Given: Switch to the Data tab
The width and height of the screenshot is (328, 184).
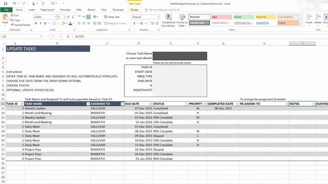Looking at the screenshot, I should 79,10.
